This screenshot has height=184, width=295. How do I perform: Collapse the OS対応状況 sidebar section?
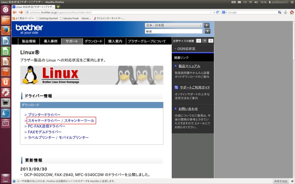pyautogui.click(x=185, y=49)
